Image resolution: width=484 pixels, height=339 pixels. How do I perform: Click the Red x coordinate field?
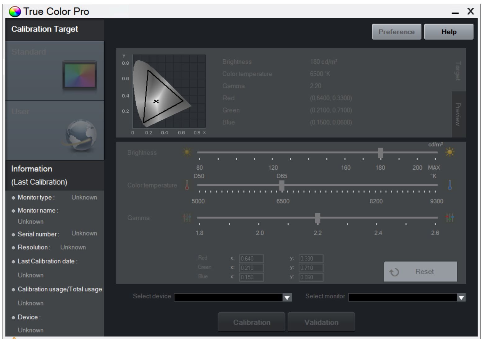tap(252, 259)
